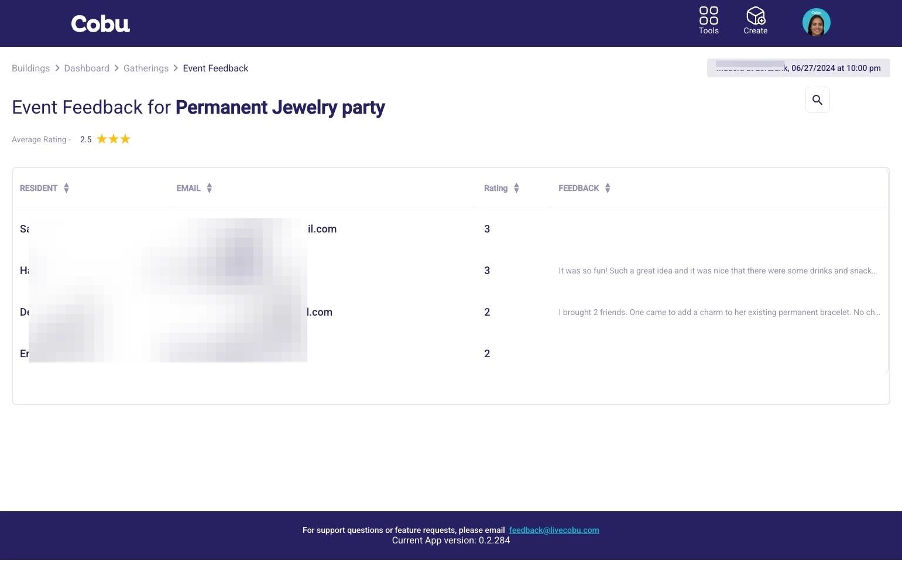Open the user profile avatar
Viewport: 902px width, 561px height.
[x=816, y=23]
